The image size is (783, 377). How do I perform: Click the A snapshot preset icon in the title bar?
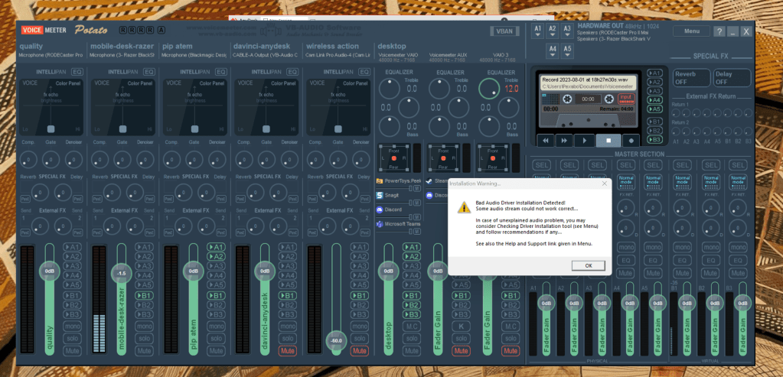point(161,30)
